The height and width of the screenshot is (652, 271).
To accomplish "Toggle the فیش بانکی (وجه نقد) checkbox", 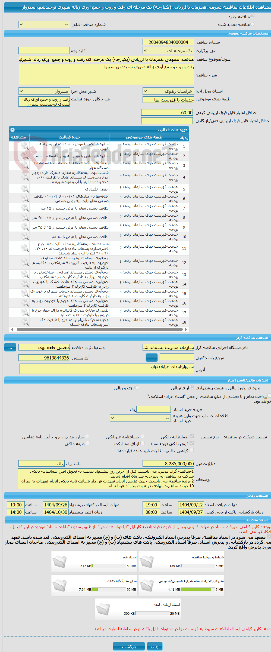I will pyautogui.click(x=192, y=443).
